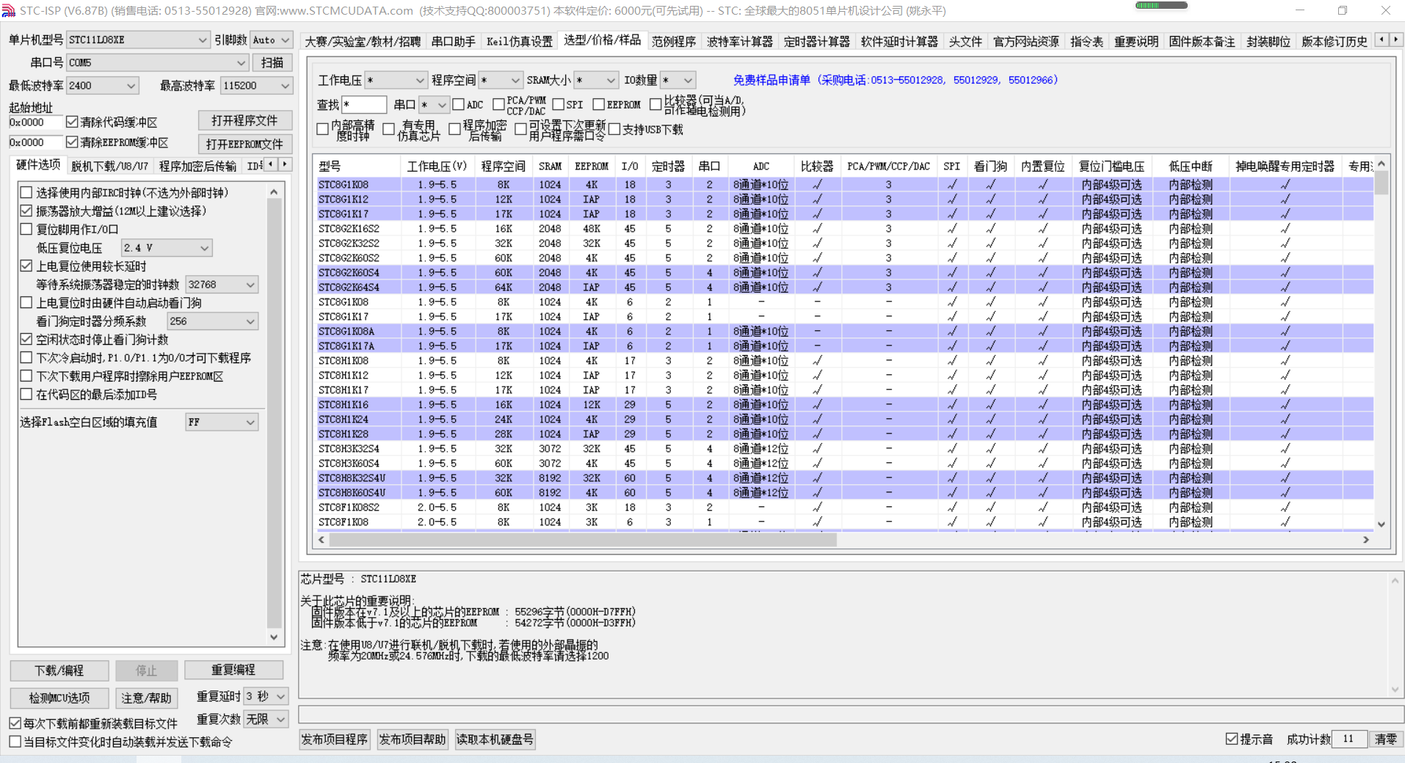1405x763 pixels.
Task: Click the 成功计数 field showing 11
Action: (1350, 739)
